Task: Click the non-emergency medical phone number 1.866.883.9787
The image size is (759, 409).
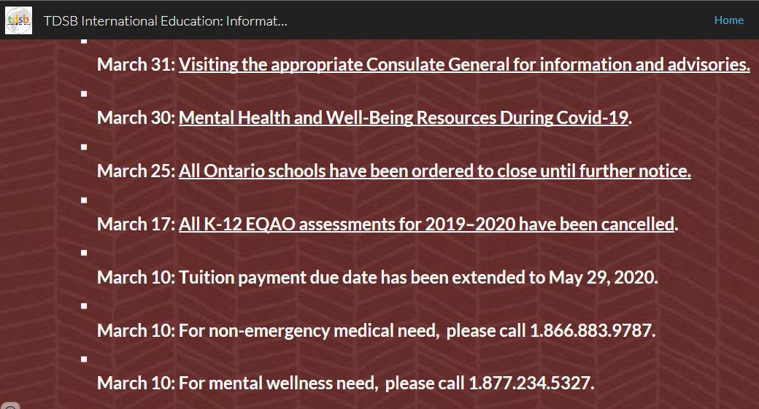Action: [x=591, y=331]
